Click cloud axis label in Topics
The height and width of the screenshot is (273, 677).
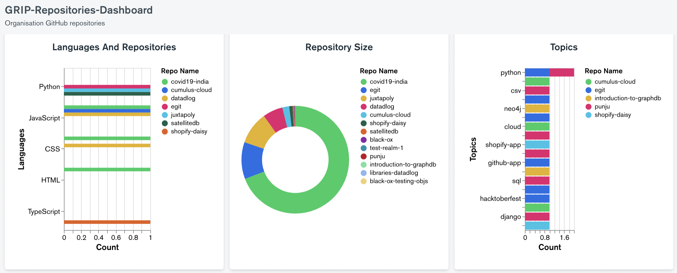tap(512, 127)
